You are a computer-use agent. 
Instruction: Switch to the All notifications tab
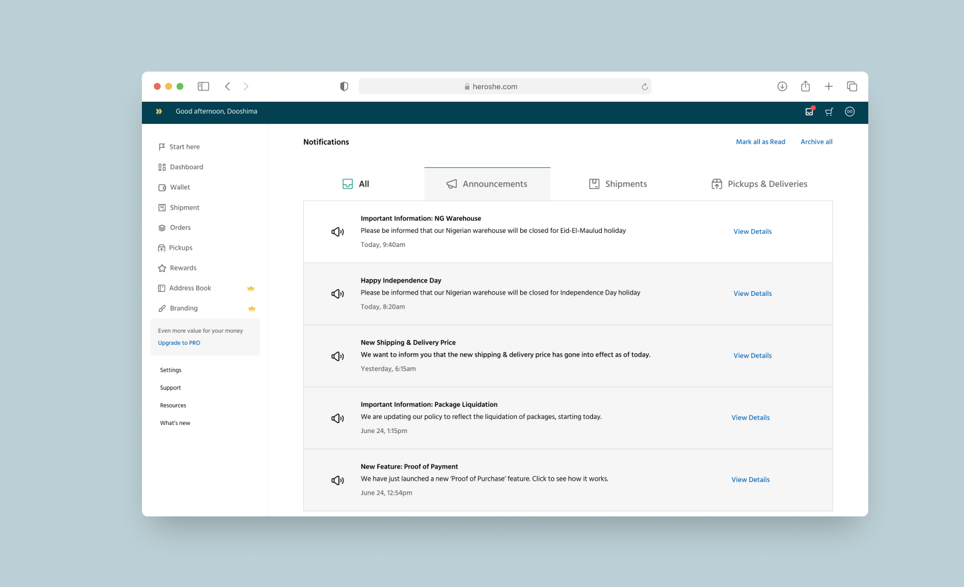pyautogui.click(x=356, y=184)
